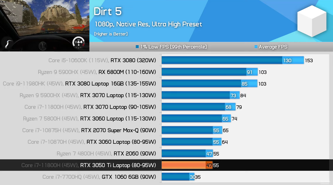333x185 pixels.
Task: Click the 'Core i9-11980HK (45W)' CPU text
Action: click(x=33, y=84)
